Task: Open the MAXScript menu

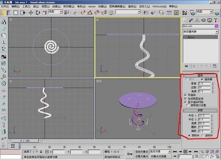Action: coord(159,7)
